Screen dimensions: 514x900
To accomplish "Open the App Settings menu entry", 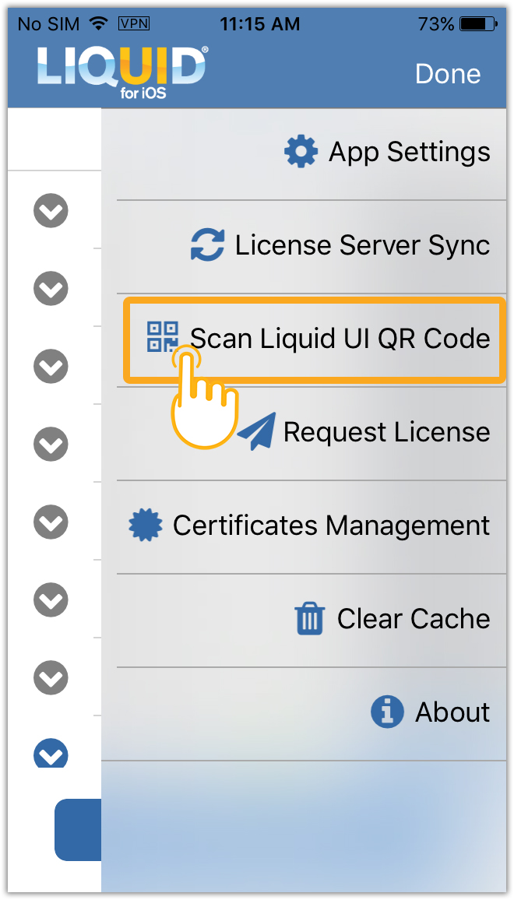I will (x=410, y=152).
